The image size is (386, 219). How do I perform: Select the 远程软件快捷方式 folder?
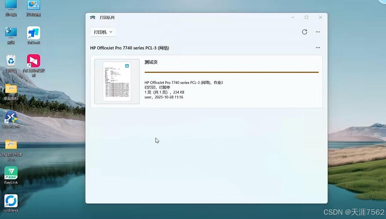click(11, 150)
